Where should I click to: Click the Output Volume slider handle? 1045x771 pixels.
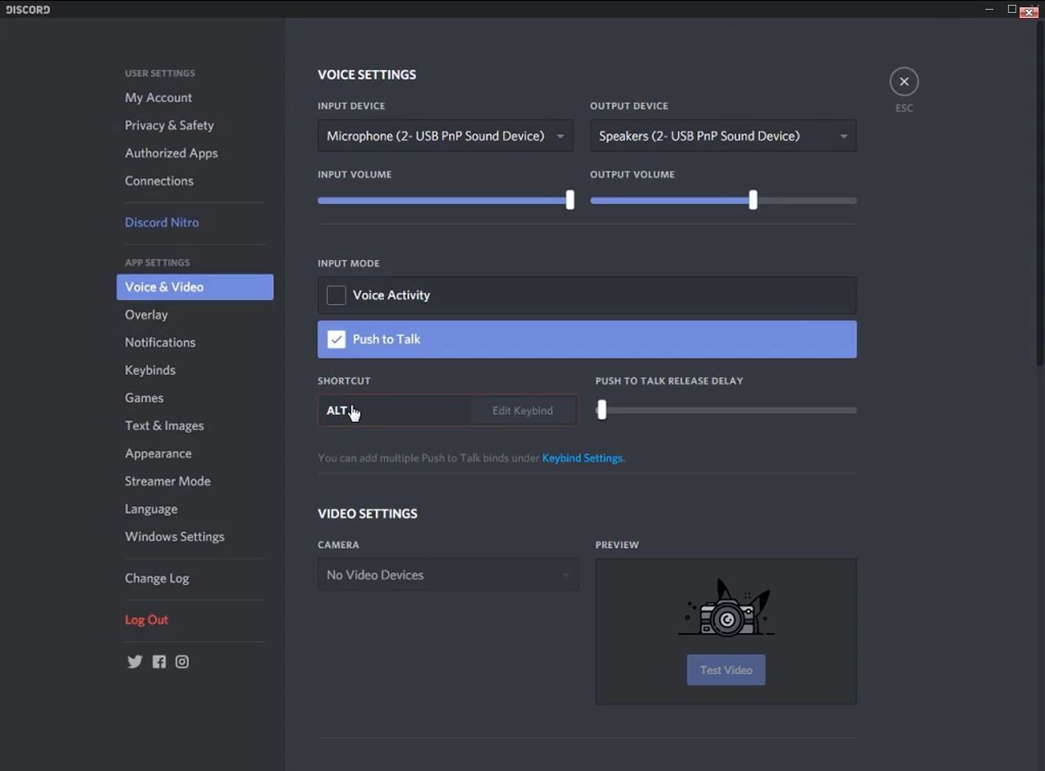pos(752,200)
